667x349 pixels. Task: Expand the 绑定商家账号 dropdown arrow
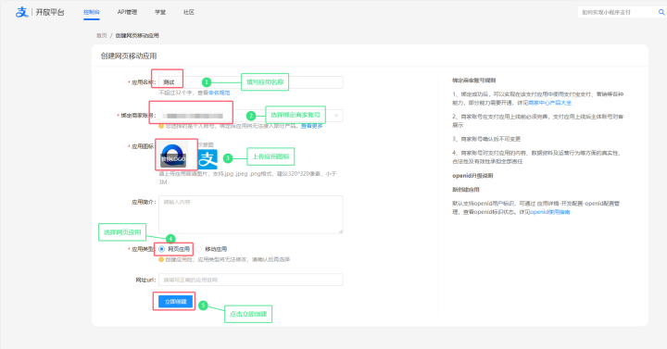point(336,115)
